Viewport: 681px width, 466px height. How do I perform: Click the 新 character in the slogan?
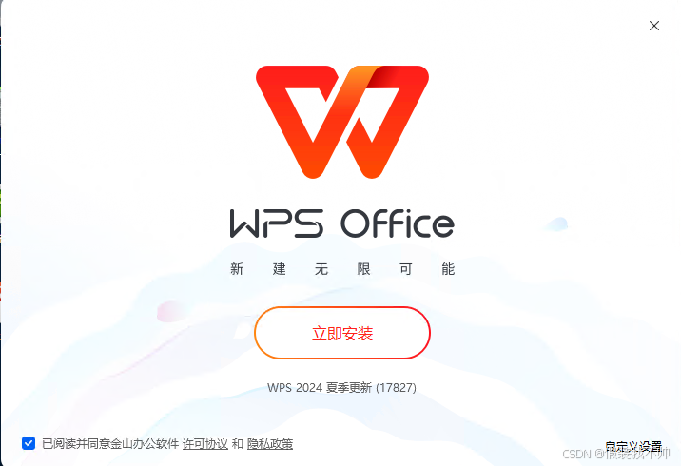pyautogui.click(x=237, y=269)
